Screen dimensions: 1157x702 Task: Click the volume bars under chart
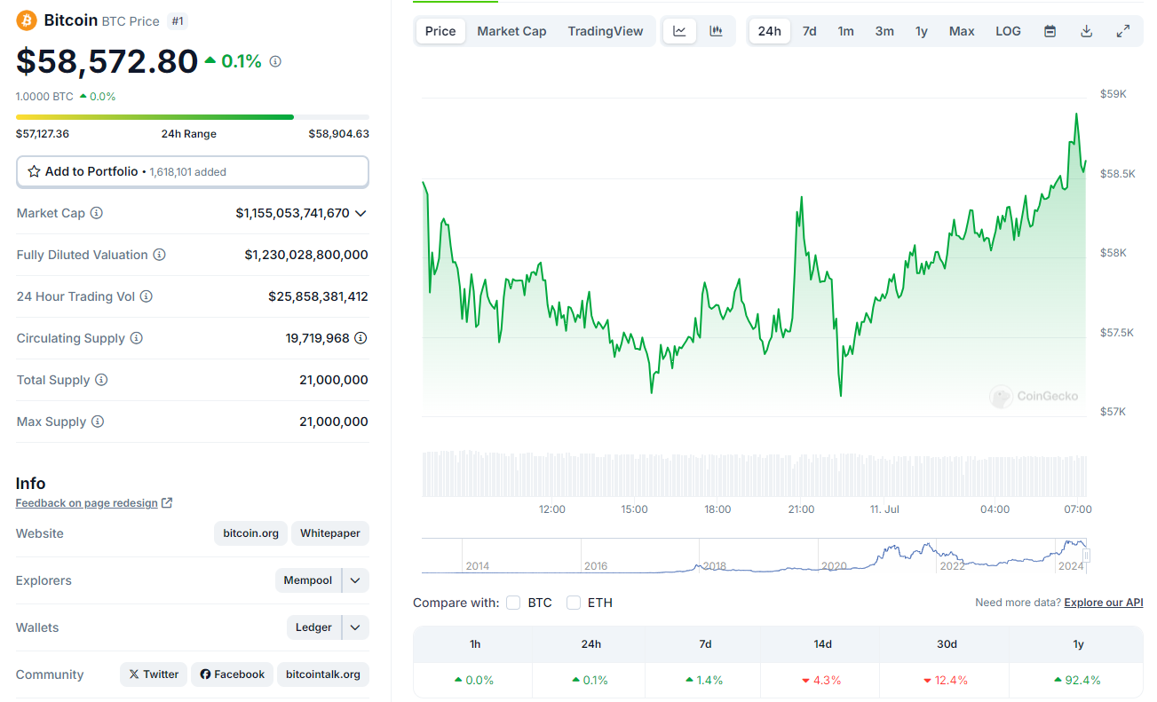(755, 474)
